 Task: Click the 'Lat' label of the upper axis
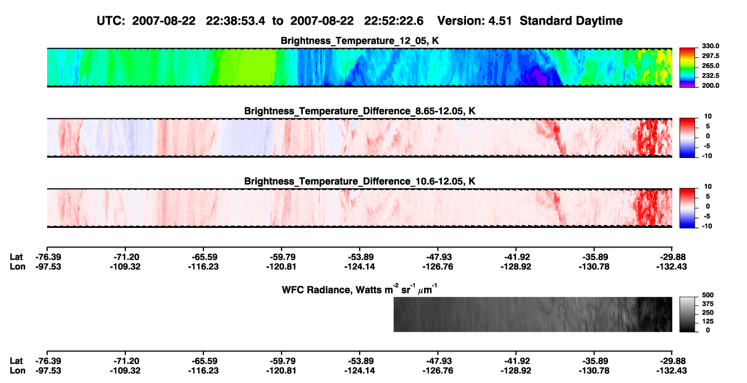coord(16,257)
